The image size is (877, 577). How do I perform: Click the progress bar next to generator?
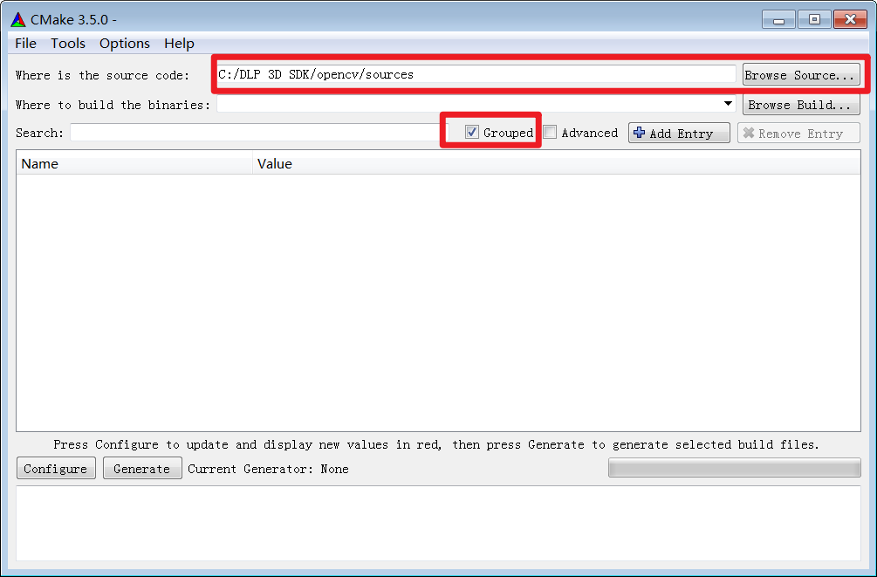coord(735,468)
